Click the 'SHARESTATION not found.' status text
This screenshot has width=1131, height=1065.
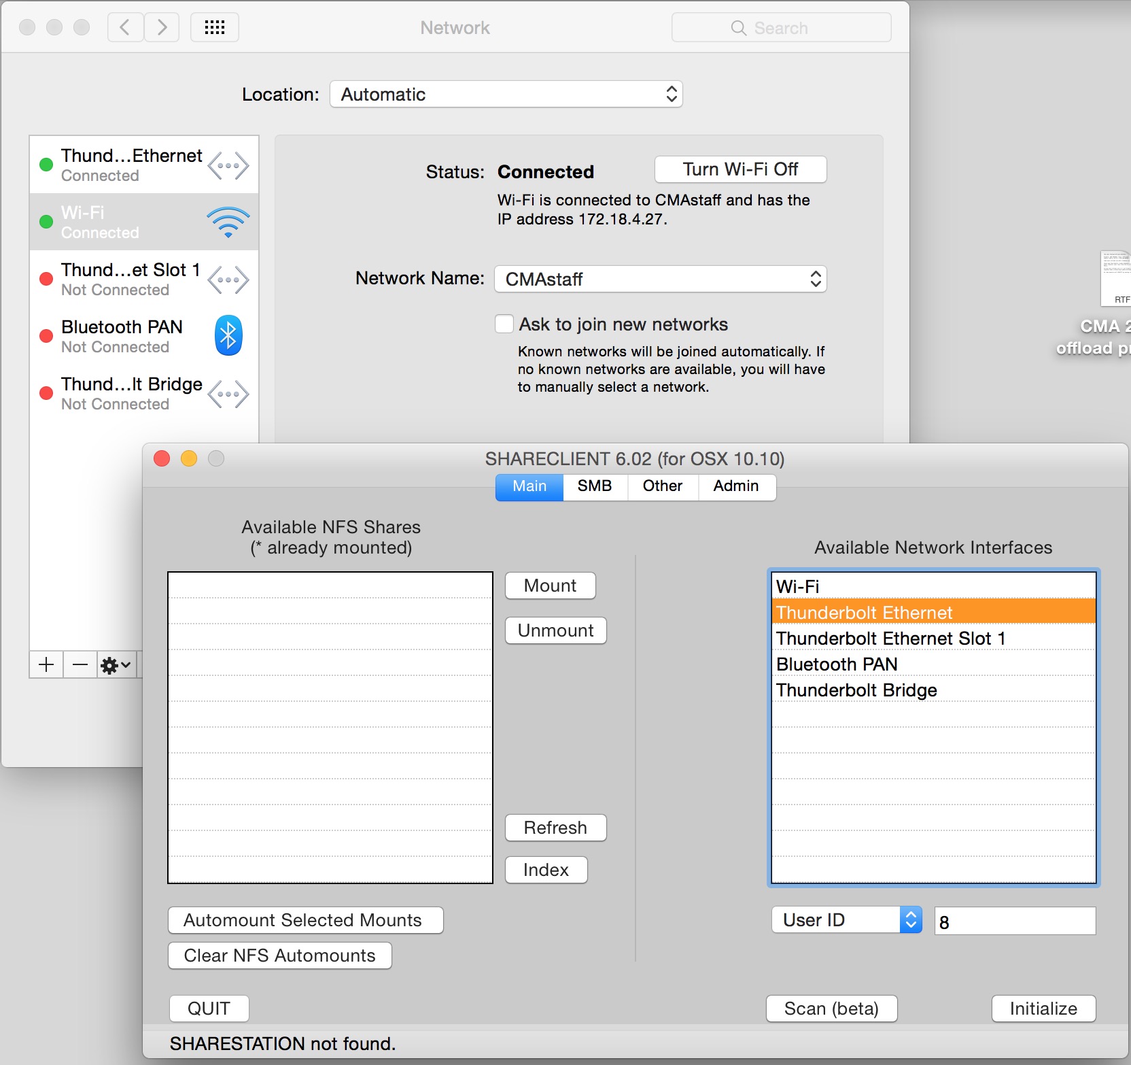pos(283,1044)
